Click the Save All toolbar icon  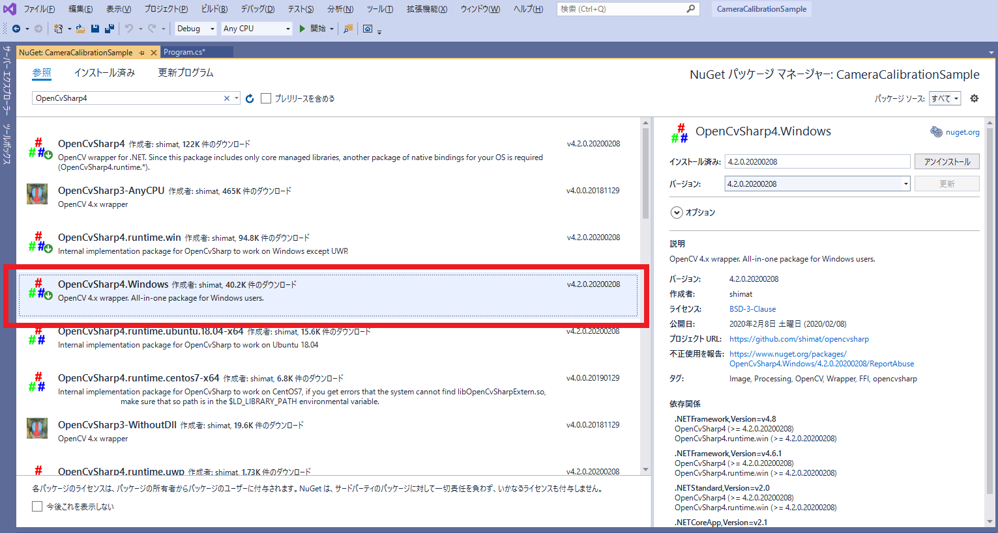[x=110, y=29]
